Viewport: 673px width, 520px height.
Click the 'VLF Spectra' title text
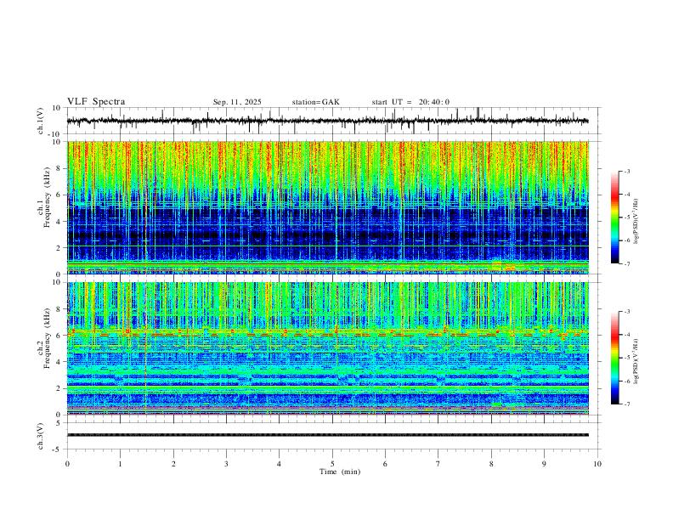[x=96, y=102]
